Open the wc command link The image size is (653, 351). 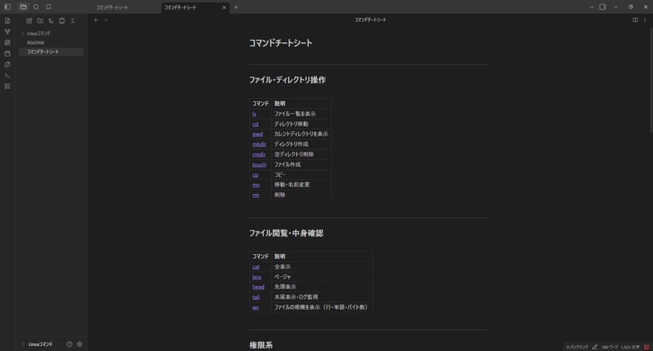tap(256, 307)
